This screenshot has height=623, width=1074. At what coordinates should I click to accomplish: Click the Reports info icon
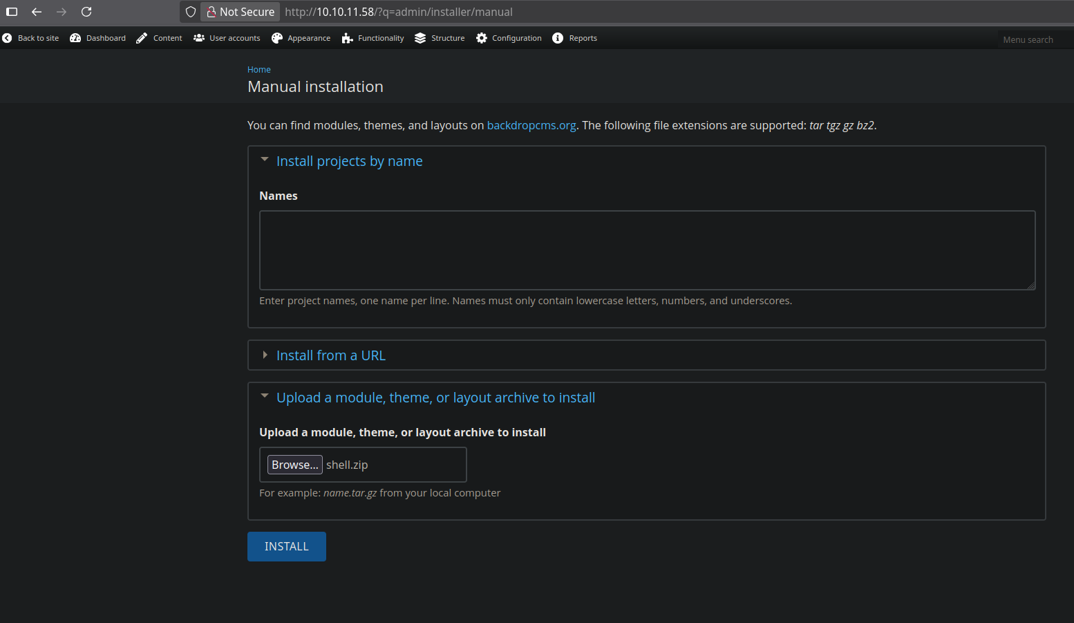[x=558, y=38]
